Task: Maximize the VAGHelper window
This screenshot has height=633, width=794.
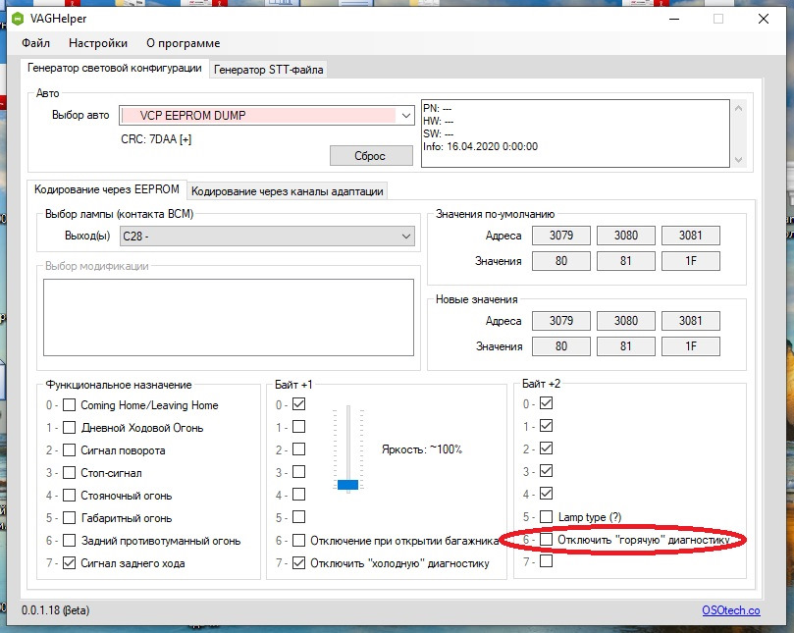Action: 718,19
